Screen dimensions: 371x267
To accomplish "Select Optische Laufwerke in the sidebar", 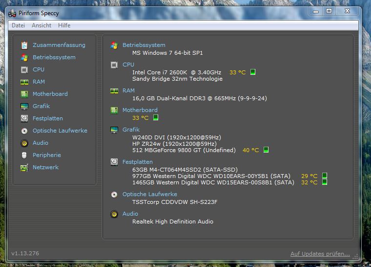I will click(60, 131).
